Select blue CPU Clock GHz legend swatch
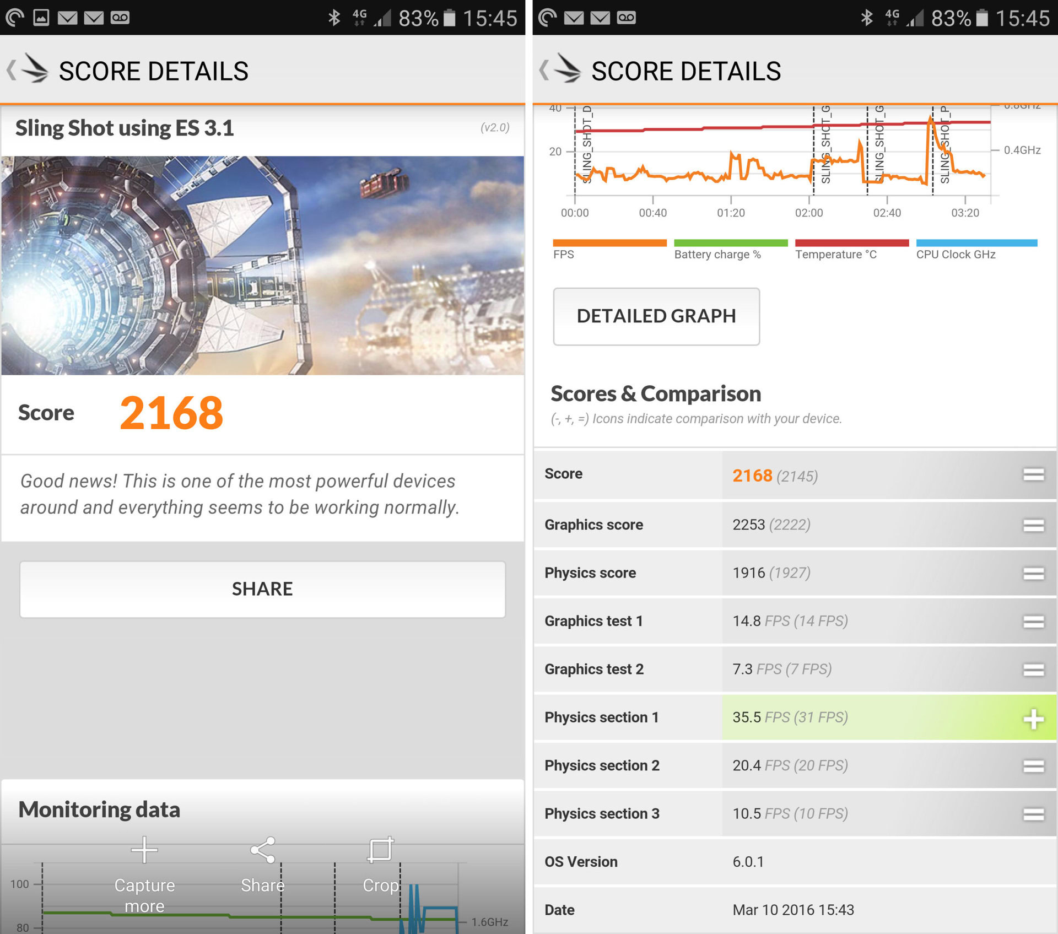This screenshot has width=1058, height=934. (976, 243)
